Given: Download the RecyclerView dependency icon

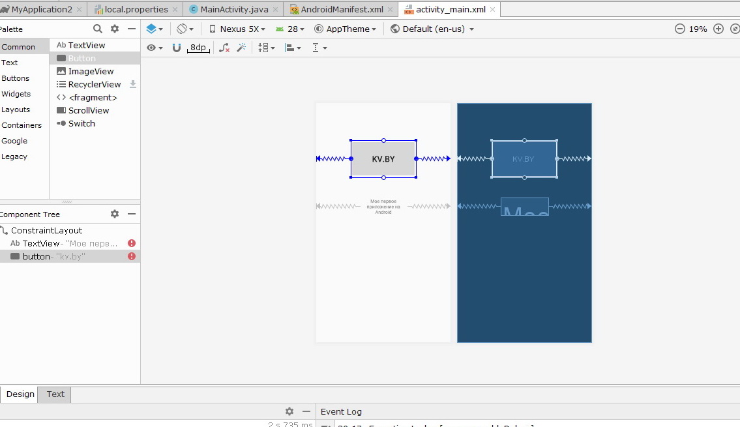Looking at the screenshot, I should click(133, 84).
